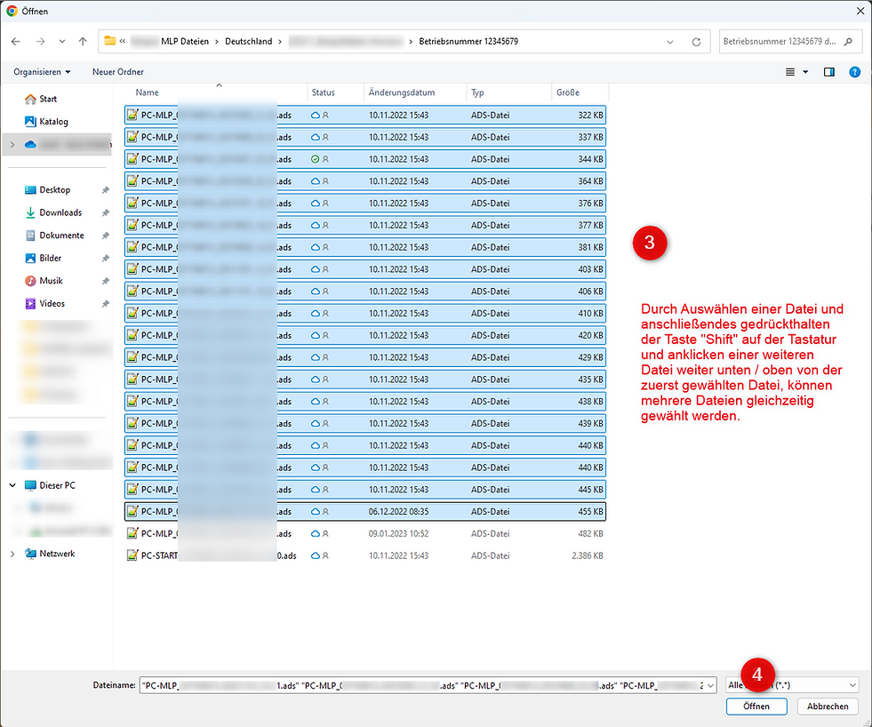The height and width of the screenshot is (727, 872).
Task: Click the search magnifier icon
Action: [848, 41]
